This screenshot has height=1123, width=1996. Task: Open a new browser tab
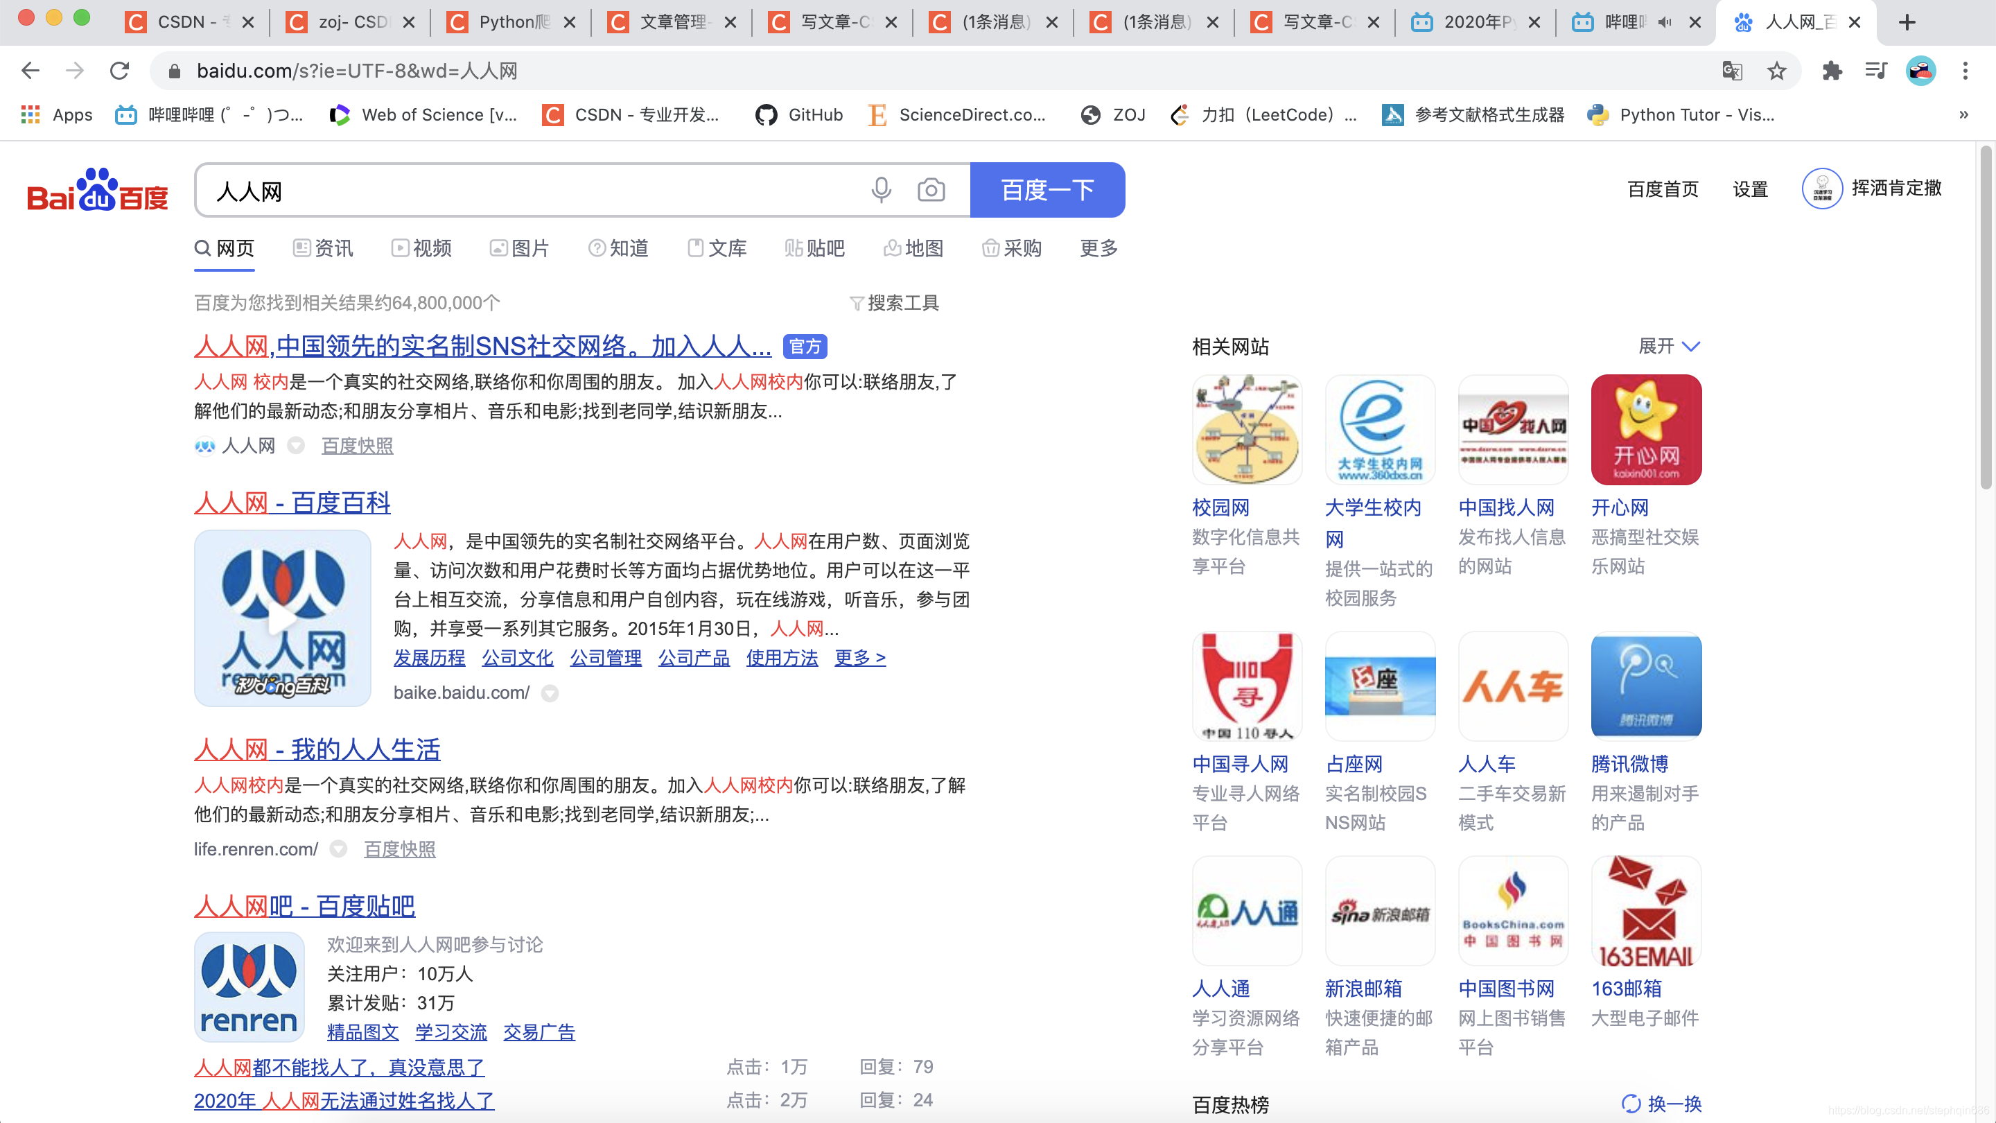[x=1907, y=22]
